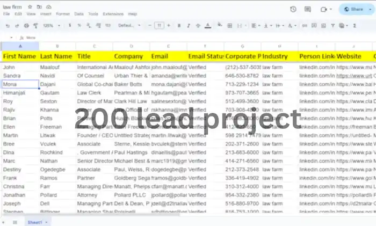This screenshot has height=226, width=376.
Task: Open the fill color picker
Action: coord(220,25)
